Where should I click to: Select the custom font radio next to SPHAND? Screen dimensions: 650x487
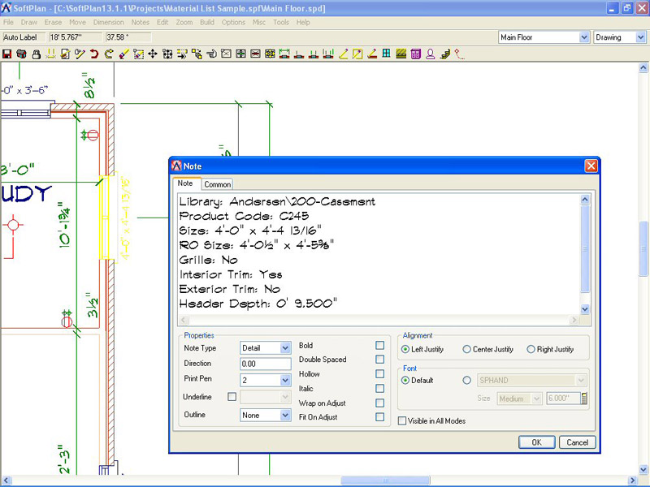466,380
